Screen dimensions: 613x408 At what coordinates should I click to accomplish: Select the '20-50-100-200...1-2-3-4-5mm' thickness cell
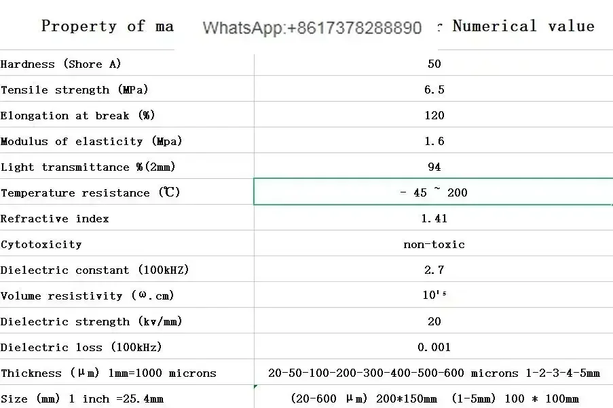(434, 372)
